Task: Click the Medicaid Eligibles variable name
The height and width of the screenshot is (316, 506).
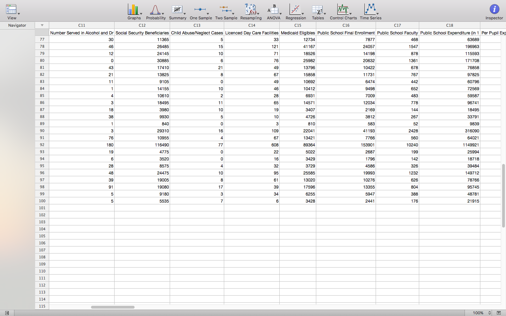Action: click(x=298, y=33)
